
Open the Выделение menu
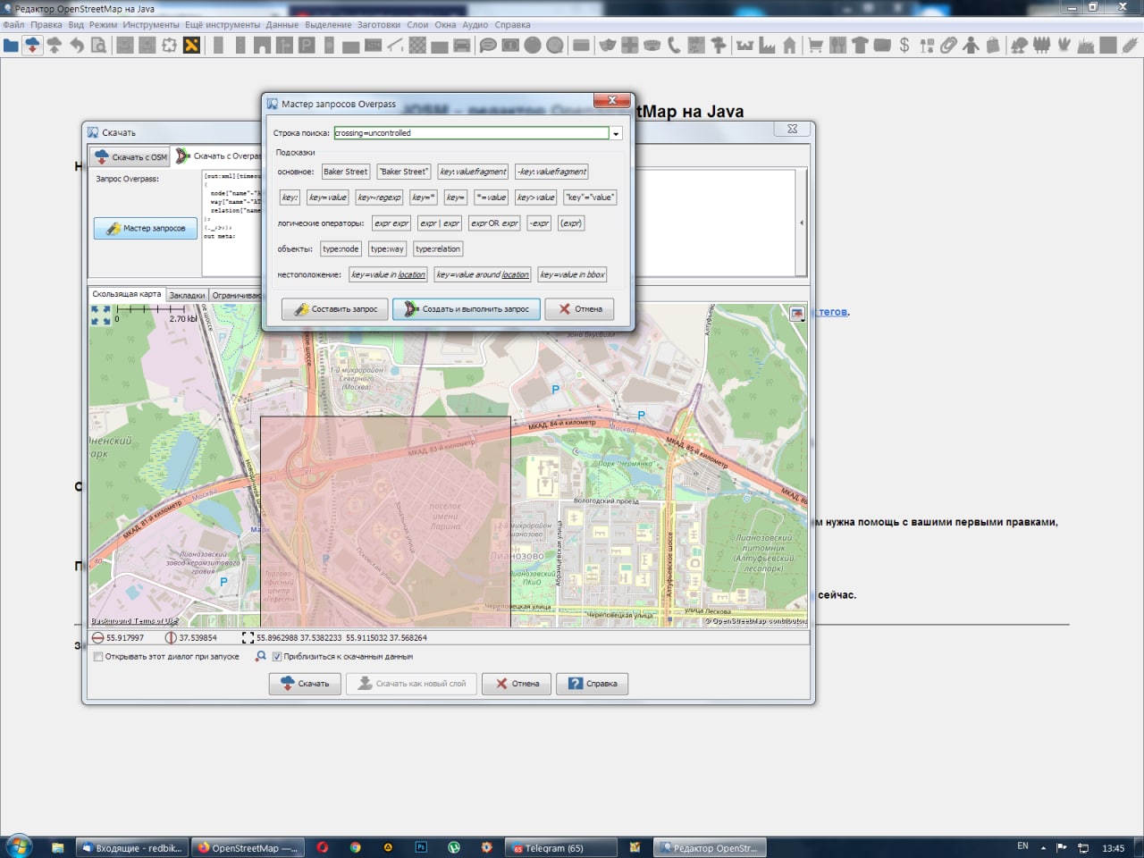click(x=328, y=25)
